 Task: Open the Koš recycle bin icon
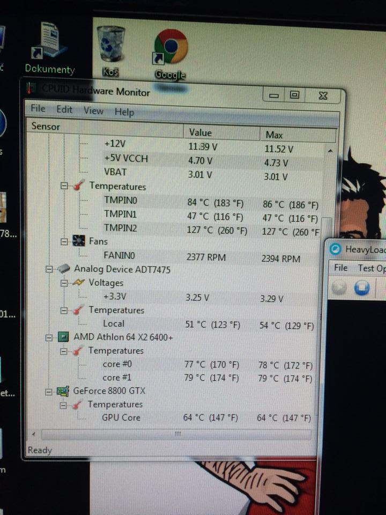coord(110,51)
